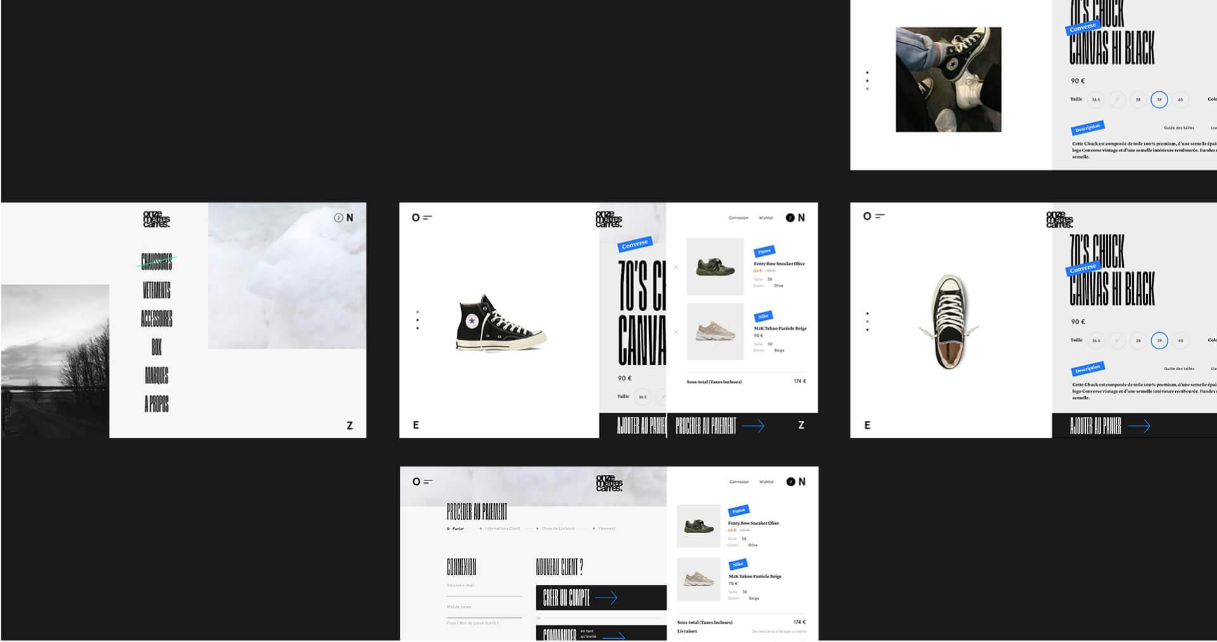Screen dimensions: 1217x642
Task: Click onze mètres carrés logo on top-view shoe screen
Action: (x=1059, y=219)
